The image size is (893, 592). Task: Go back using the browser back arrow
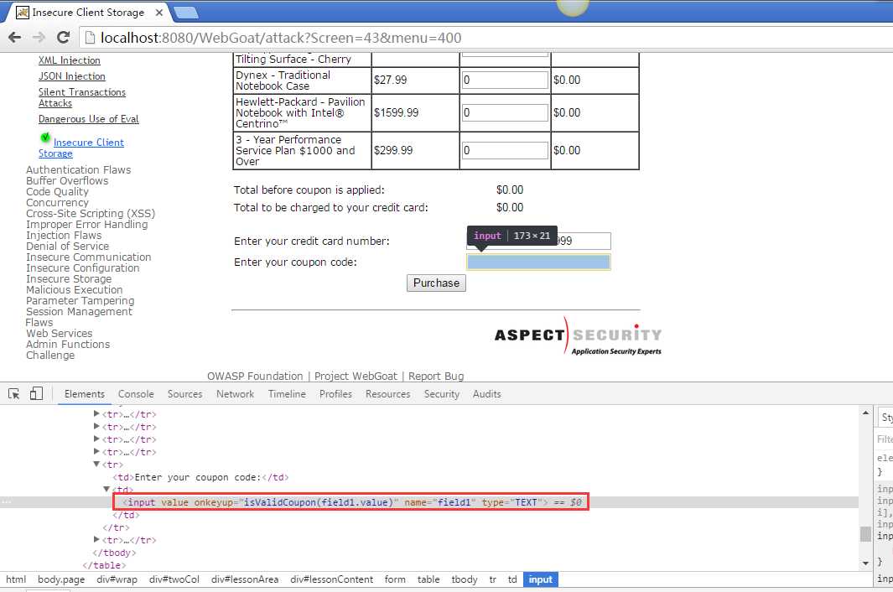[15, 38]
